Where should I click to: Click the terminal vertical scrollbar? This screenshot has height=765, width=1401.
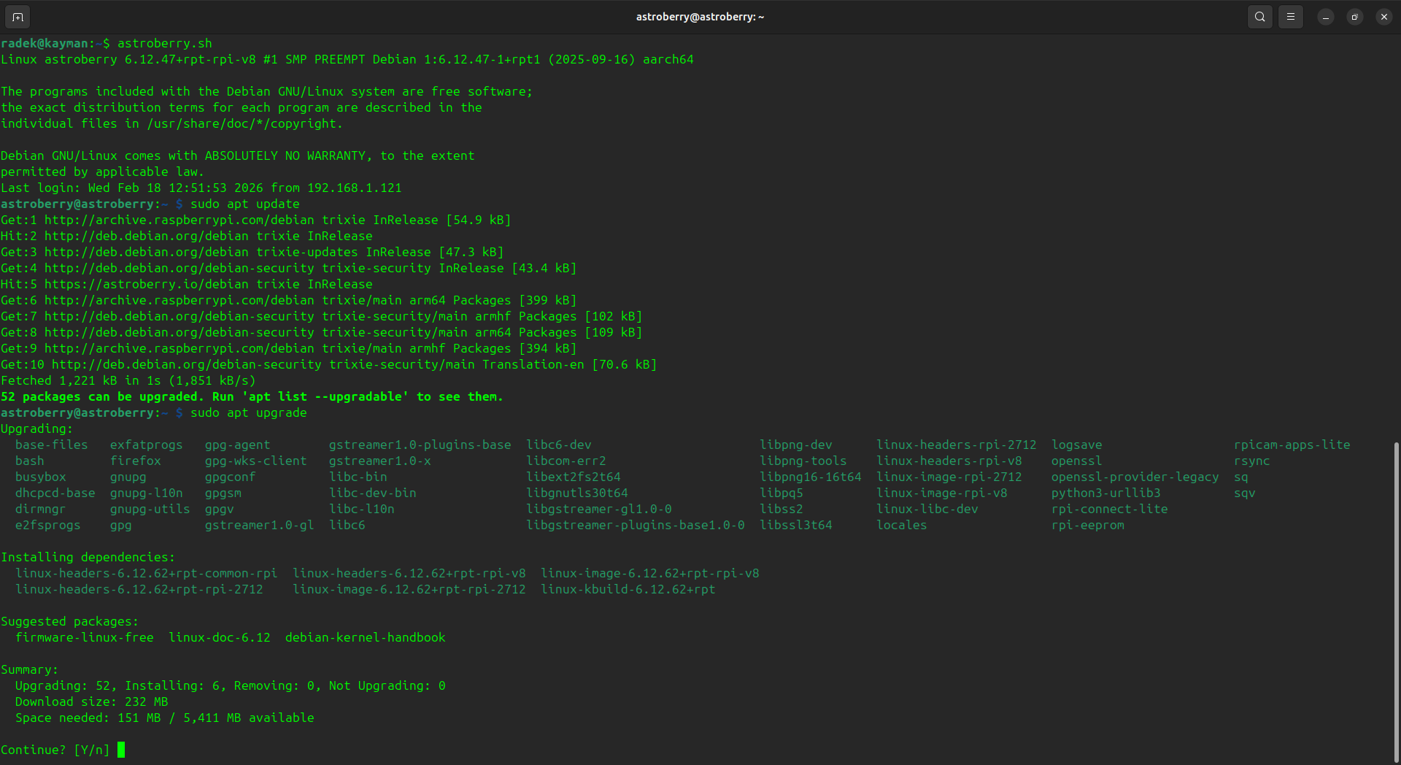pyautogui.click(x=1397, y=599)
